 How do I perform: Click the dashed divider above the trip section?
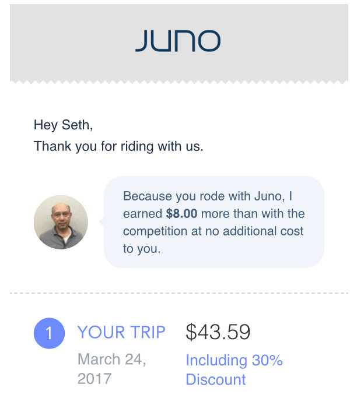point(178,293)
